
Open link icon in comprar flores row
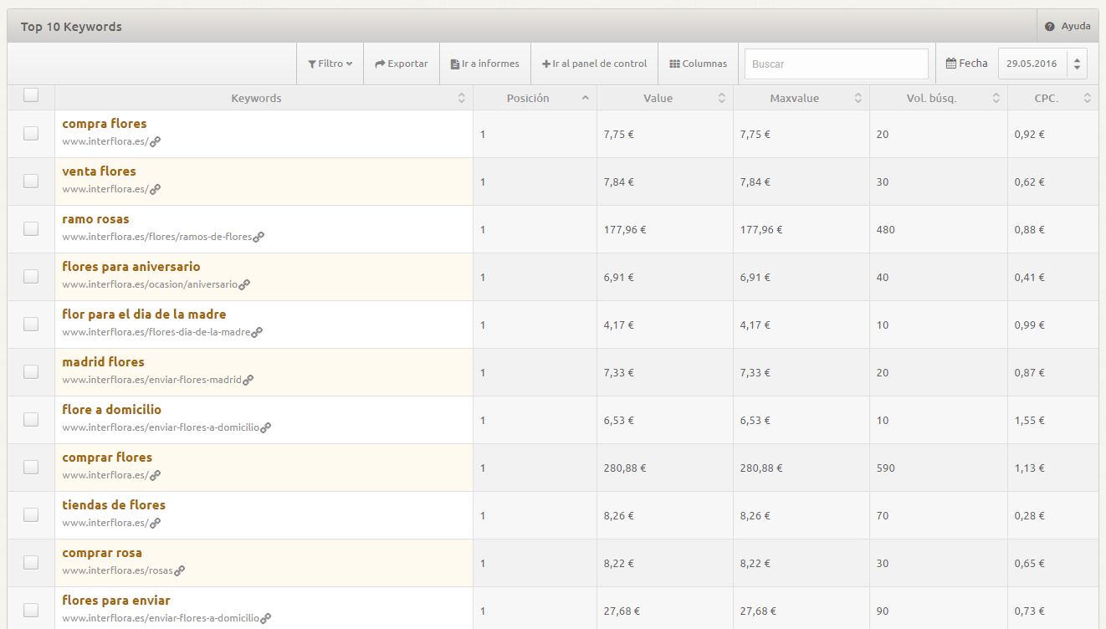155,475
